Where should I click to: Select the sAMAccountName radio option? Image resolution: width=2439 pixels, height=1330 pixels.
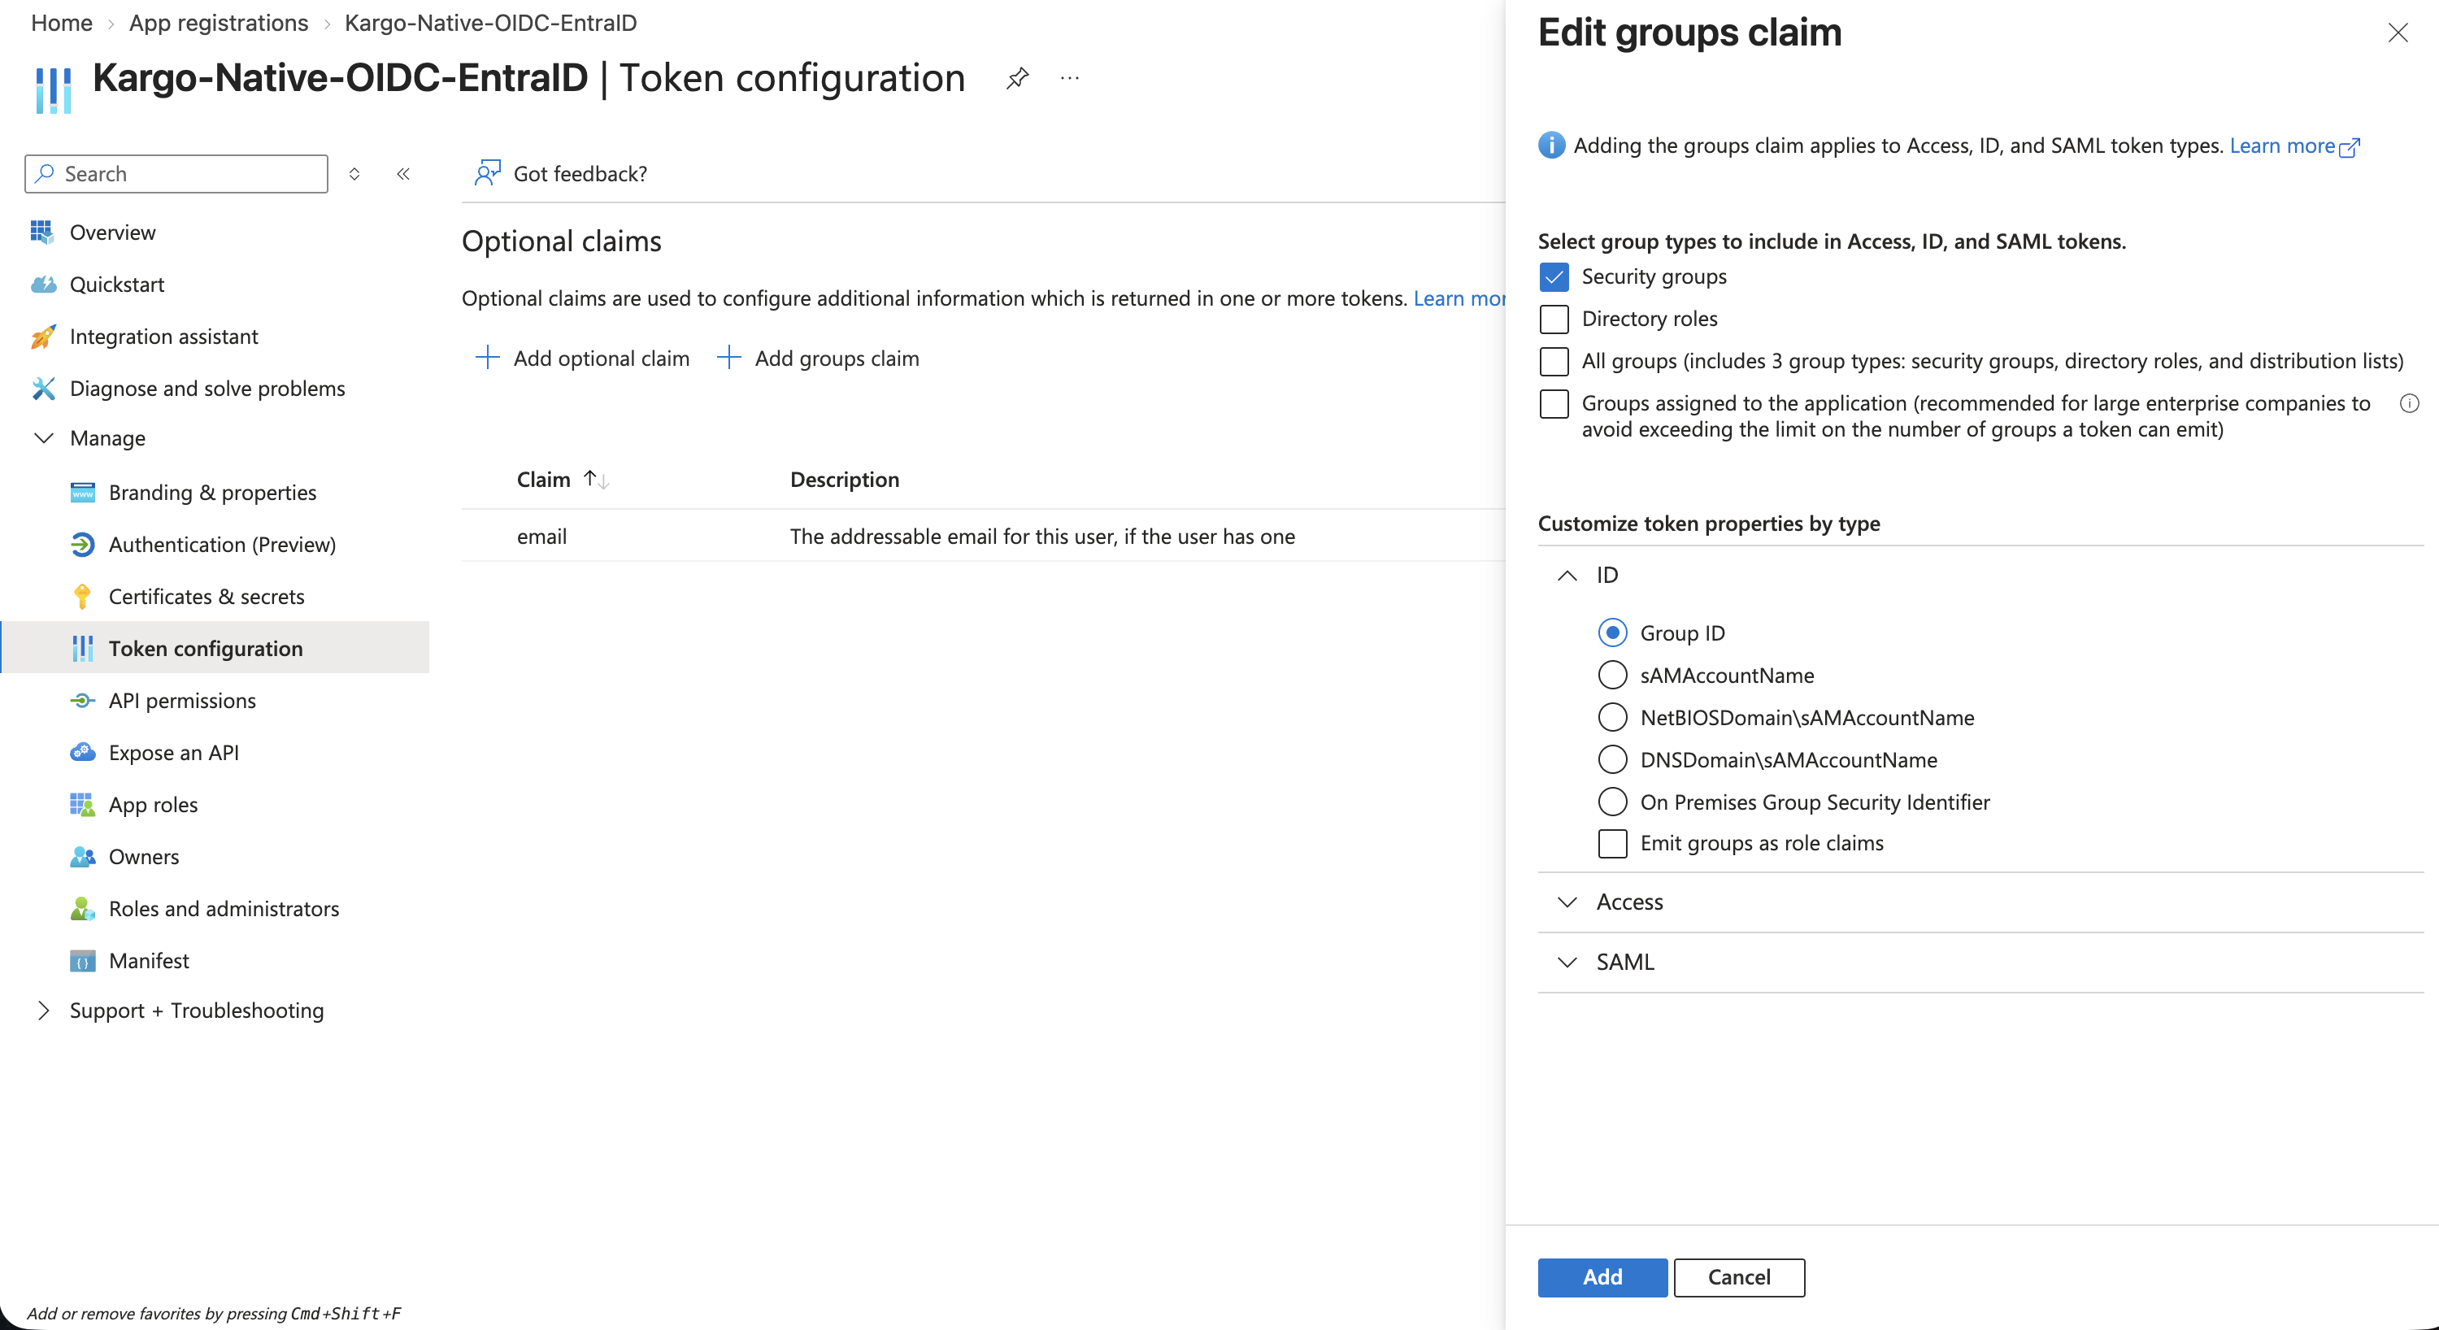tap(1612, 675)
